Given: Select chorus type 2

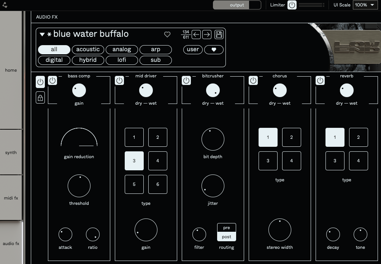Looking at the screenshot, I should [x=291, y=137].
